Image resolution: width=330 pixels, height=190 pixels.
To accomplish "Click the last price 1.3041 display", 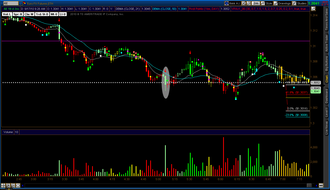I will coord(314,3).
